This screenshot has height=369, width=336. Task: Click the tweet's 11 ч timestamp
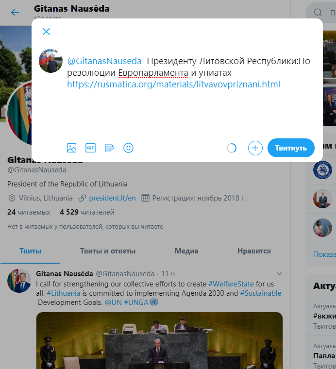click(x=168, y=274)
